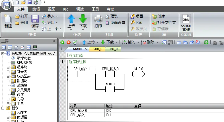The width and height of the screenshot is (224, 122).
Task: Click 上传 in the editor toolbar
Action: pyautogui.click(x=89, y=42)
